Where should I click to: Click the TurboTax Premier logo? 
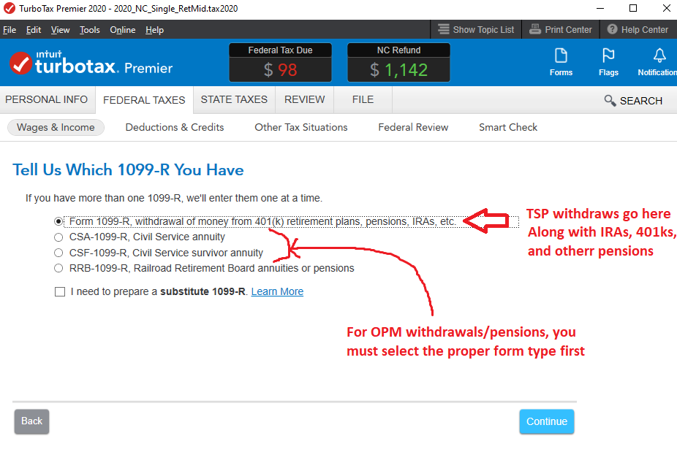(x=91, y=64)
